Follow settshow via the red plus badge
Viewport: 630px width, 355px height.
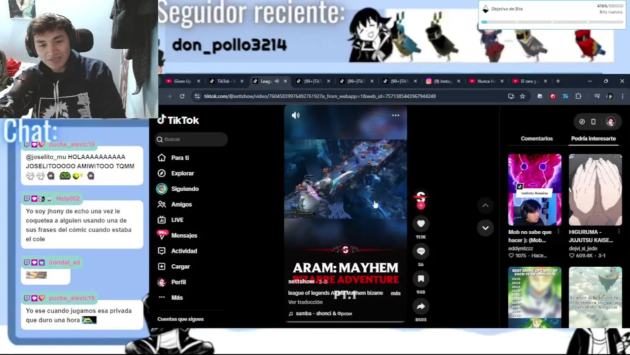pyautogui.click(x=420, y=206)
